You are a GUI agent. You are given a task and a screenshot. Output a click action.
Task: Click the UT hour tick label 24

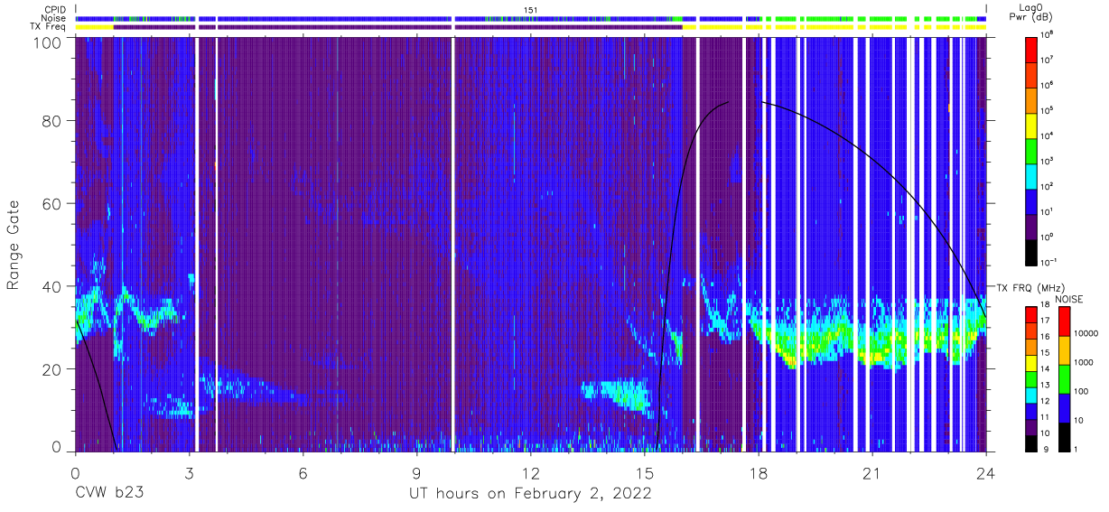pyautogui.click(x=986, y=472)
